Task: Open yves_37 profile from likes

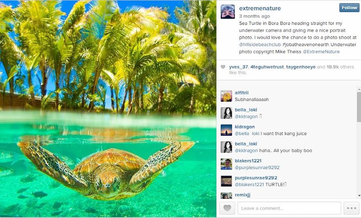Action: [237, 67]
